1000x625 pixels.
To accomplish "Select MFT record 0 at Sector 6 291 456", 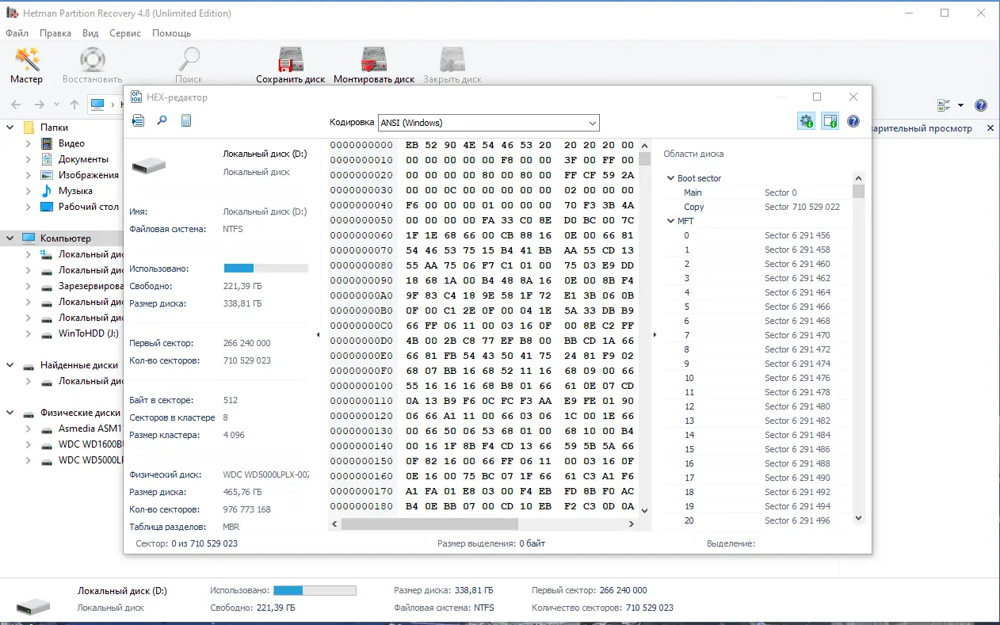I will click(x=757, y=235).
